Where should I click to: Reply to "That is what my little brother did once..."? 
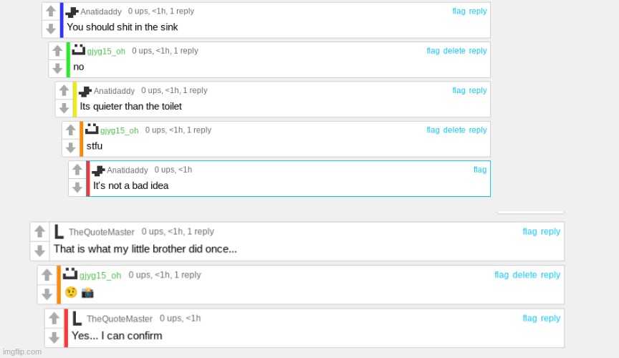pyautogui.click(x=550, y=231)
